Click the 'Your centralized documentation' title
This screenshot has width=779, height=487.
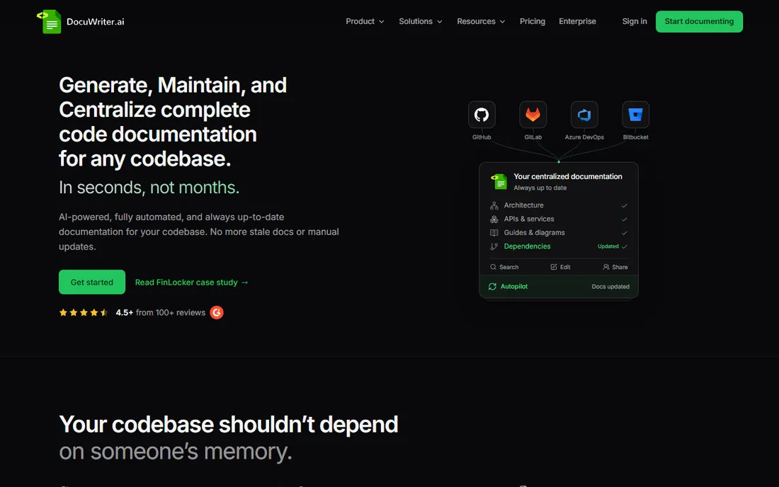tap(567, 176)
